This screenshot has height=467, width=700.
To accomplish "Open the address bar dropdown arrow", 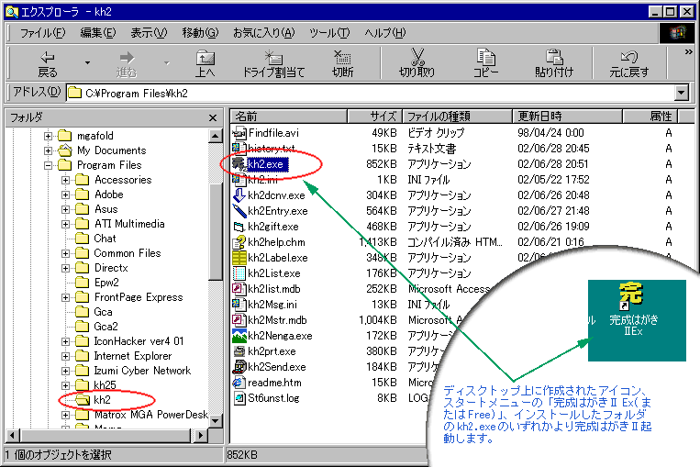I will [x=681, y=93].
